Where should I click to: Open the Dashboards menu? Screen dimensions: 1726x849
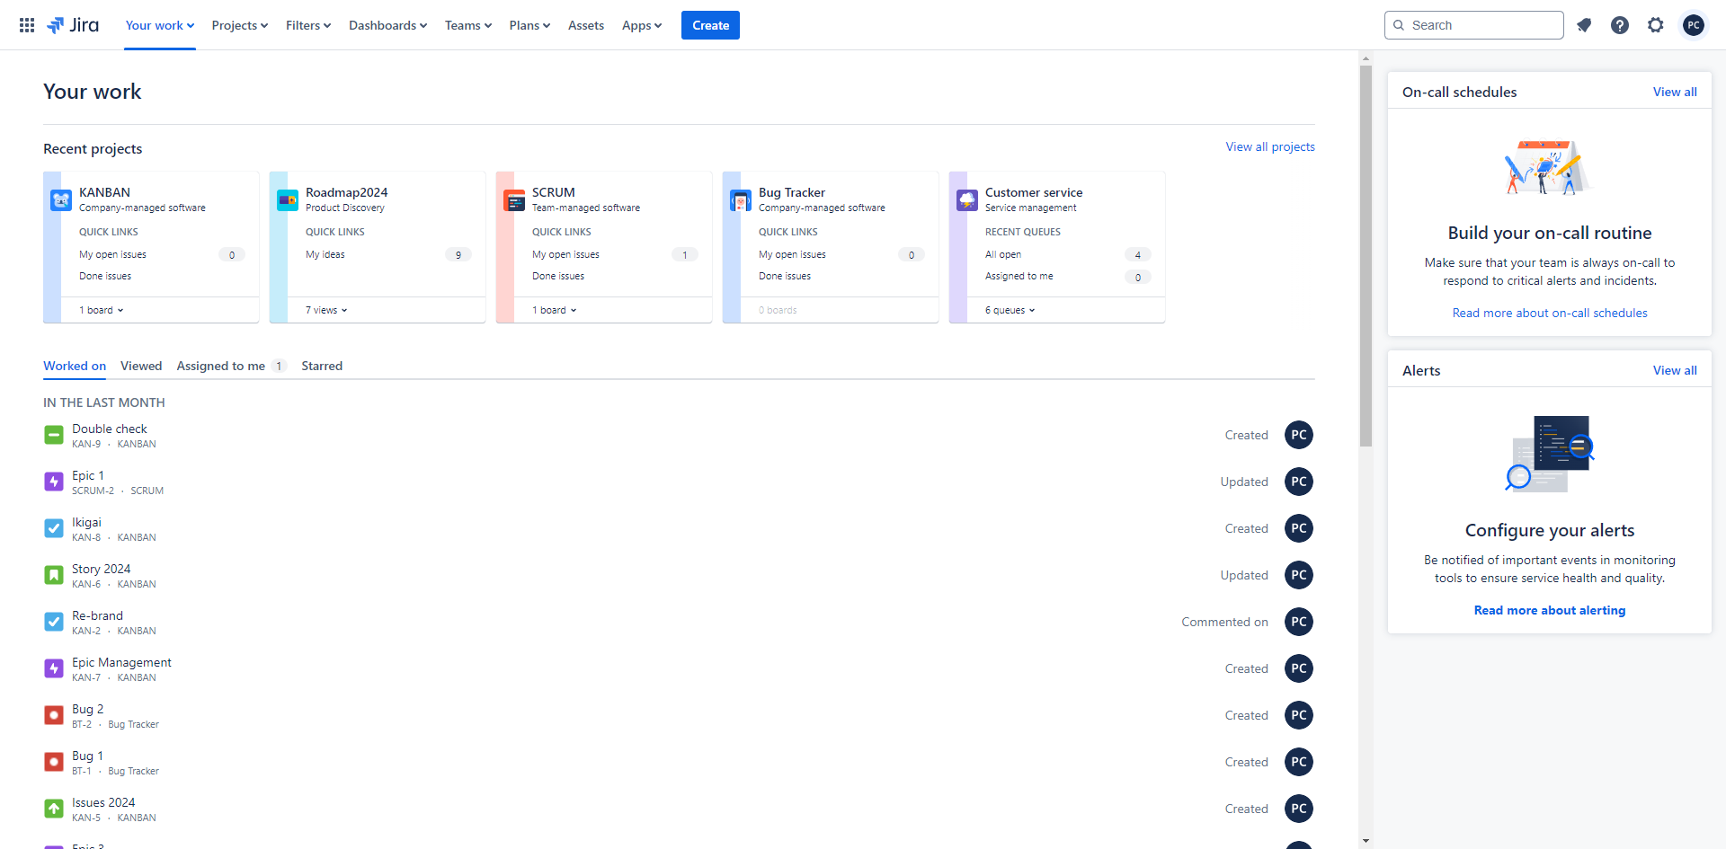[x=387, y=25]
